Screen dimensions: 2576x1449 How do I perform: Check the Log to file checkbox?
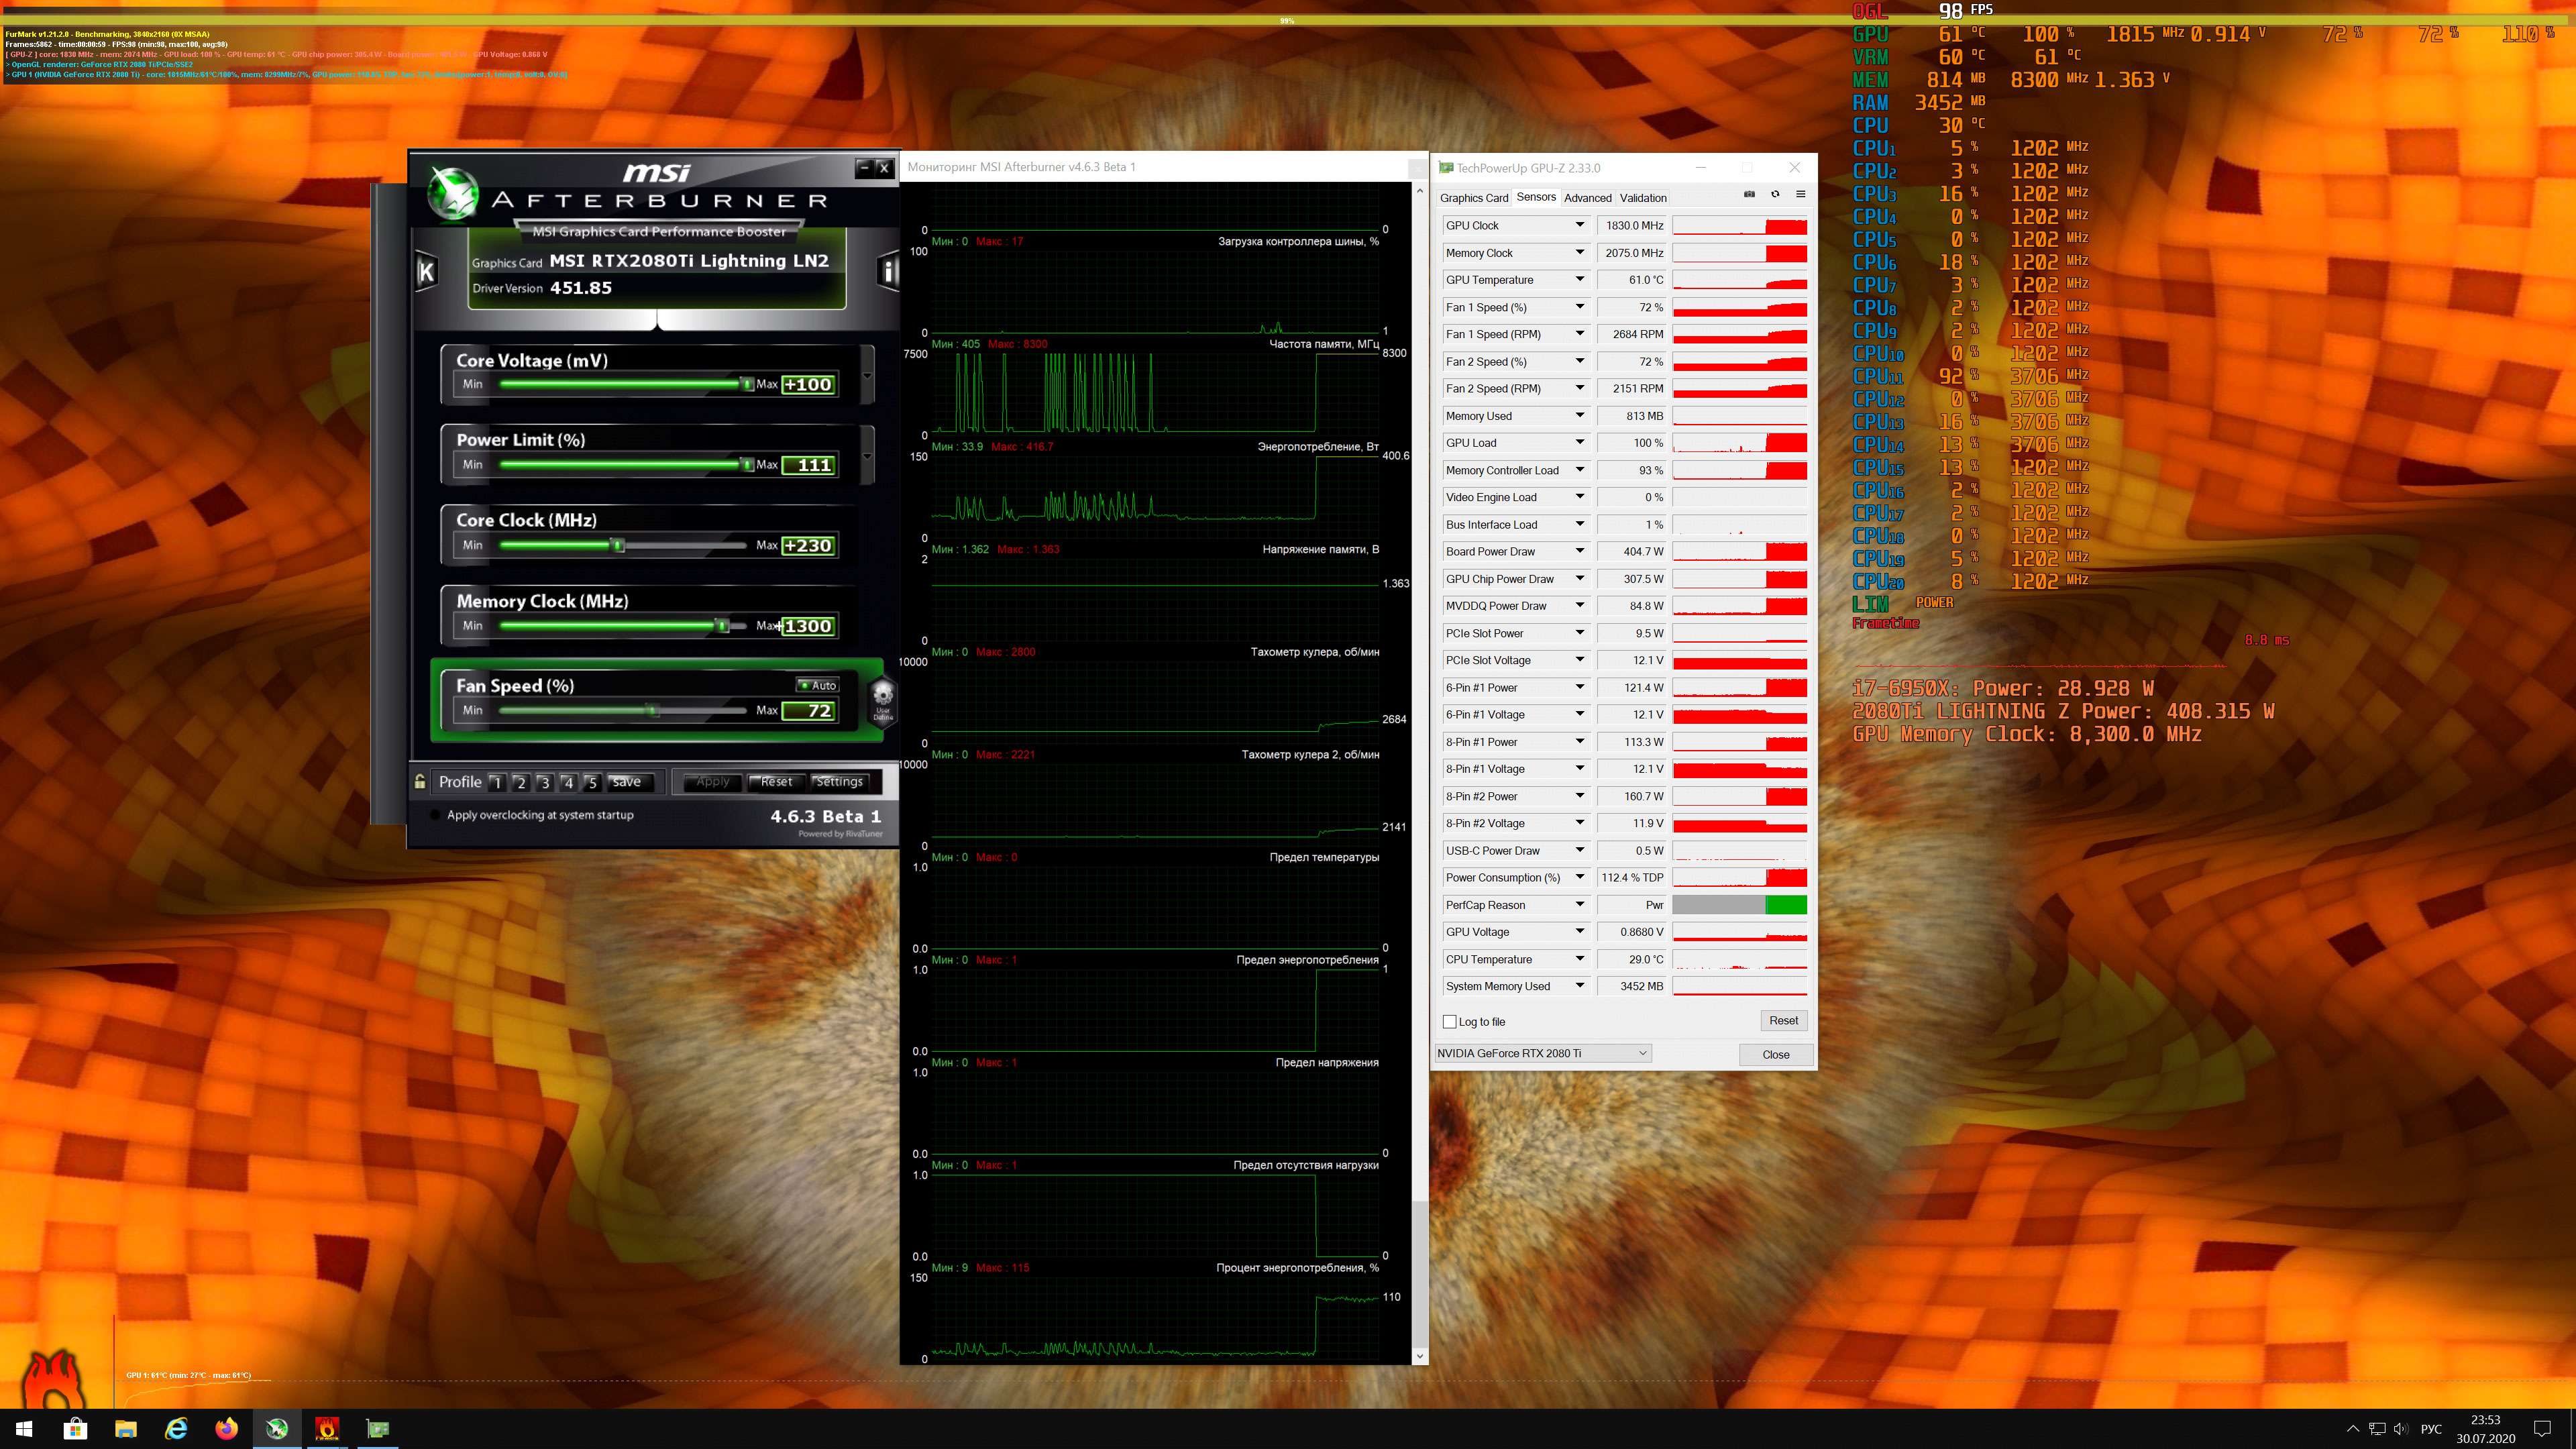1450,1022
